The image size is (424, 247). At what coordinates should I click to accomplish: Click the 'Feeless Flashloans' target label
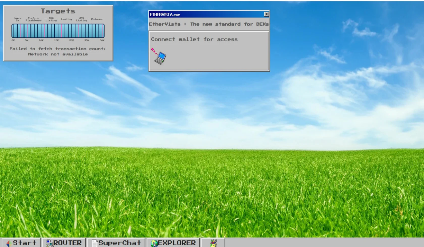click(34, 19)
